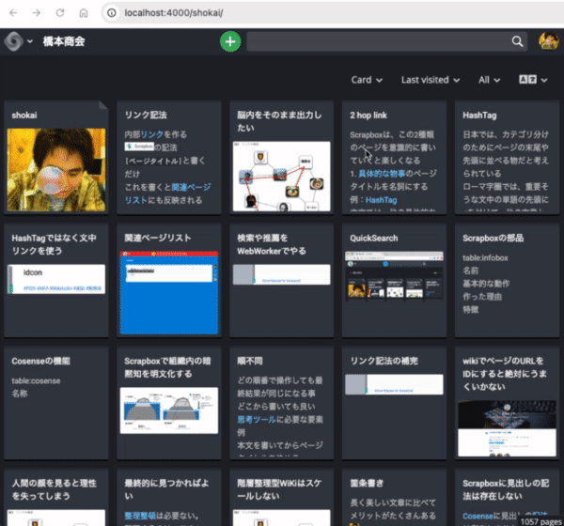Click the 1057 pages count label
The width and height of the screenshot is (564, 526).
[x=540, y=521]
